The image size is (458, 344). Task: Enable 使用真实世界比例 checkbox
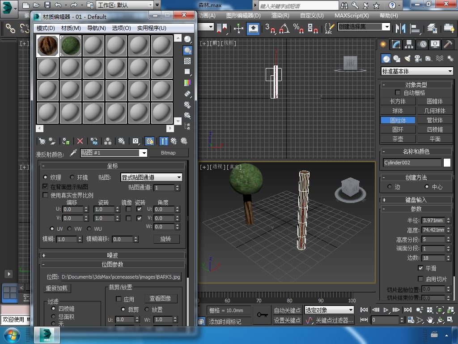click(x=45, y=195)
